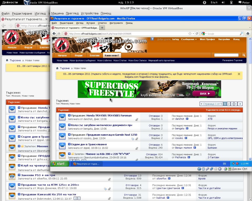Go back in the WinXP Firefox window
The image size is (252, 201).
click(54, 33)
